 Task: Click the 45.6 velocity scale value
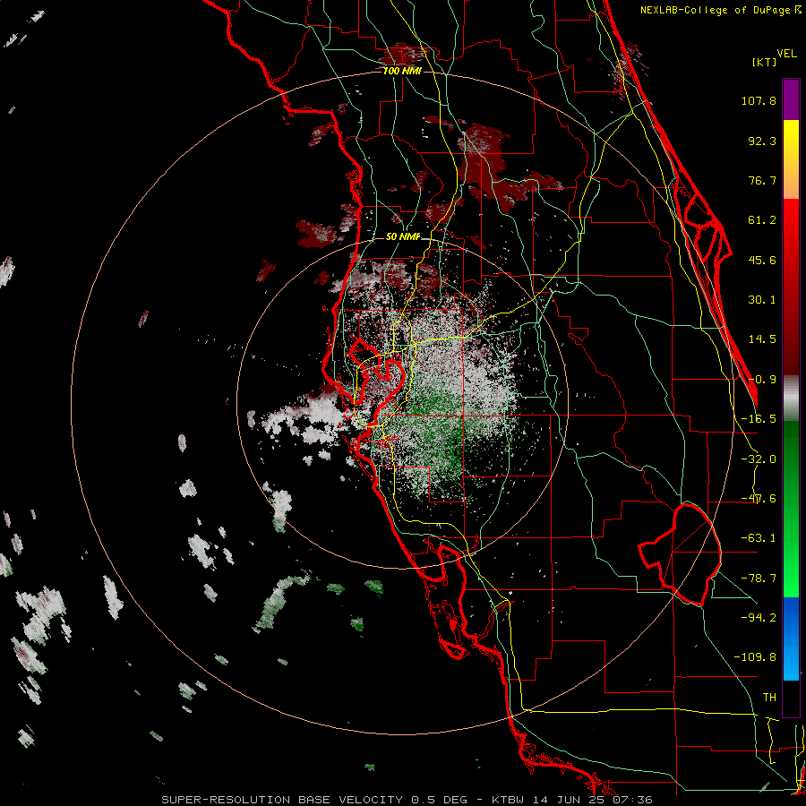(x=762, y=260)
